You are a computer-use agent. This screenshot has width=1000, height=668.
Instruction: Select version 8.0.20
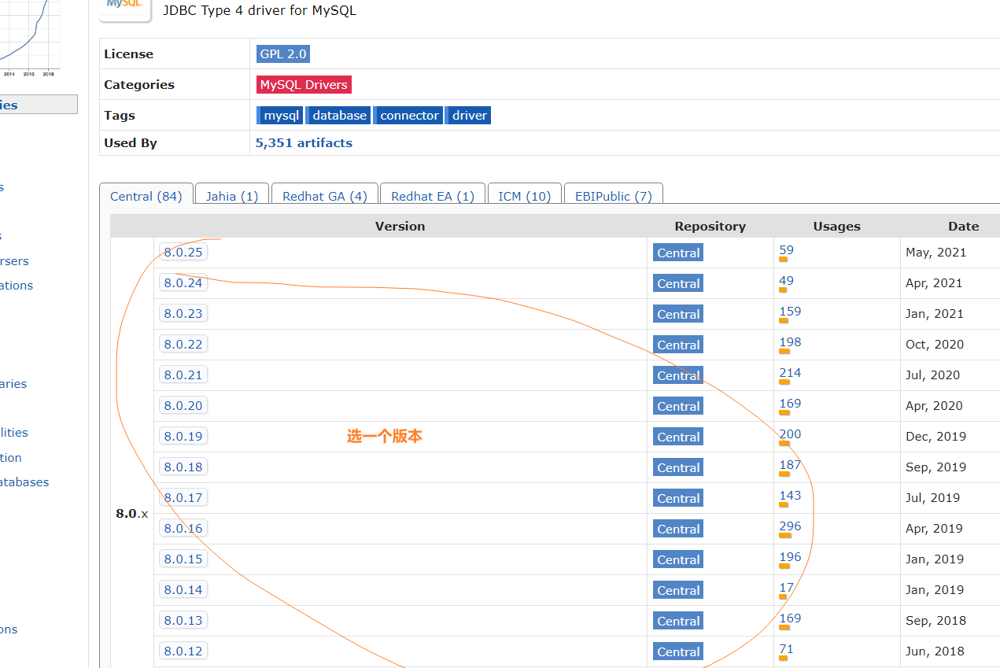[183, 406]
